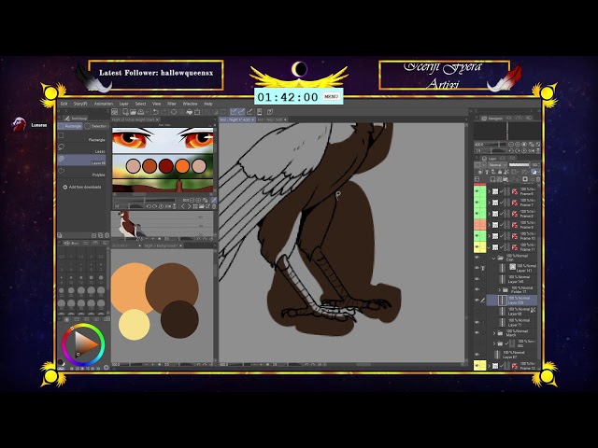Click the Navigator panel tab
598x448 pixels.
(492, 119)
